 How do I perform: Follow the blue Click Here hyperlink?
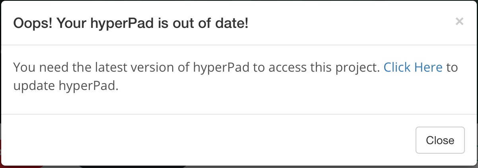point(413,67)
